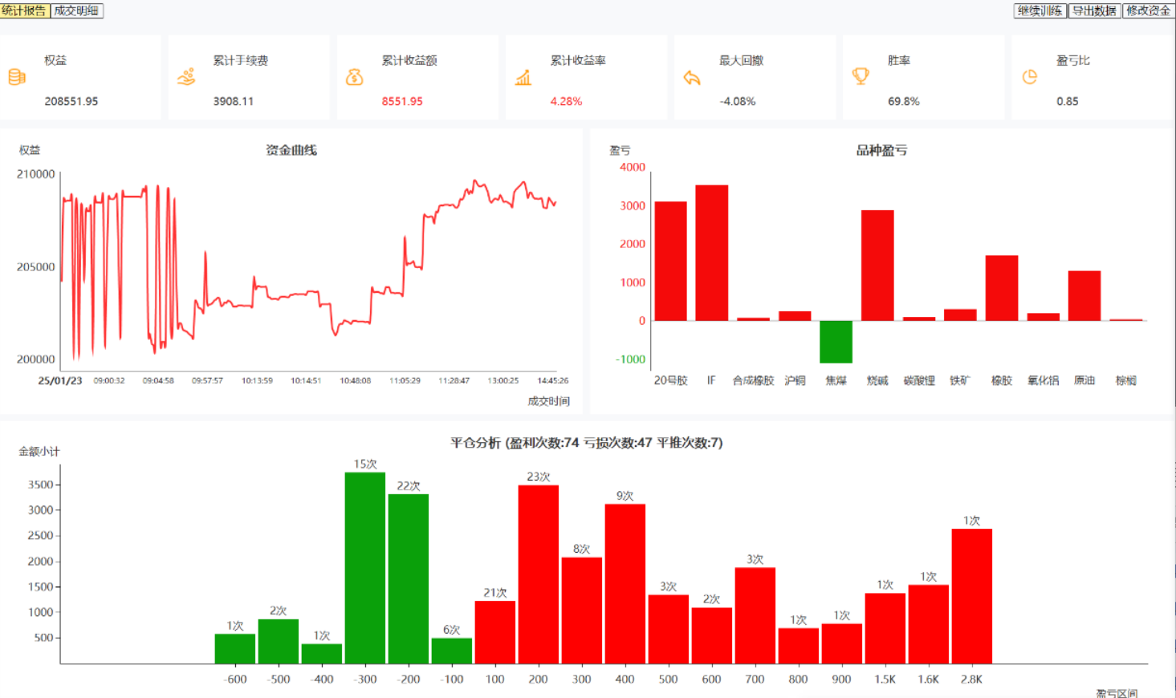
Task: Click the 14:45:26 time axis label
Action: [x=552, y=380]
